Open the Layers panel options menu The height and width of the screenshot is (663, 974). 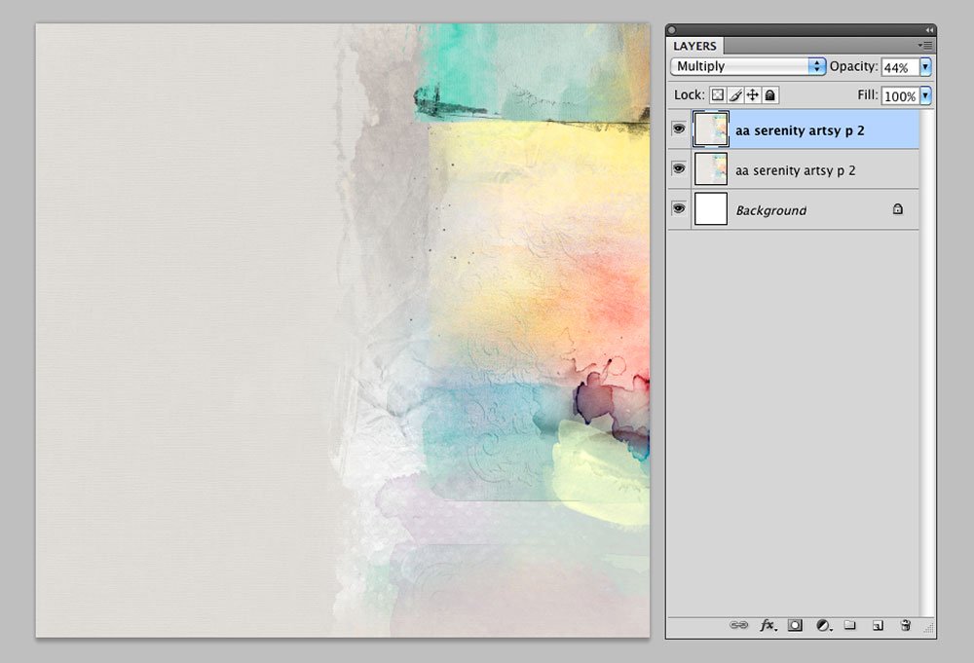[925, 46]
